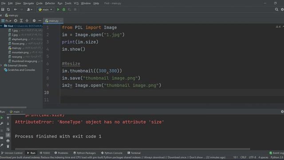Open the Edit menu

(10, 3)
